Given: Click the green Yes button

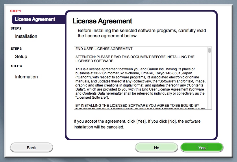Looking at the screenshot, I should tap(202, 148).
